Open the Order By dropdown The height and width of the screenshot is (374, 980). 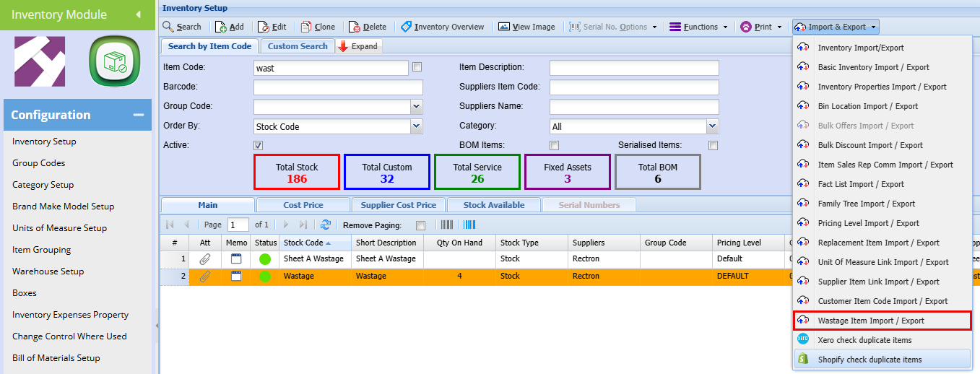tap(416, 126)
